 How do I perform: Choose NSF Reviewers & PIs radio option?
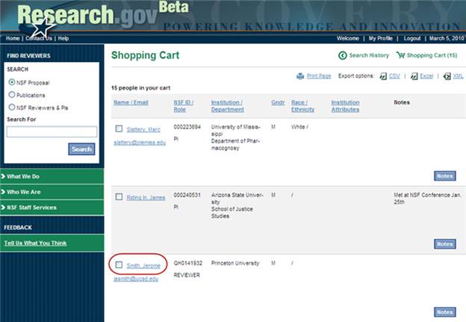12,108
